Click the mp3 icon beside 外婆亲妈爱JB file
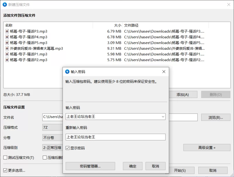234x177 pixels. click(x=7, y=48)
